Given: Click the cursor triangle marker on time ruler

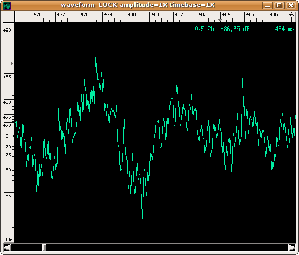Looking at the screenshot, I should pos(220,20).
